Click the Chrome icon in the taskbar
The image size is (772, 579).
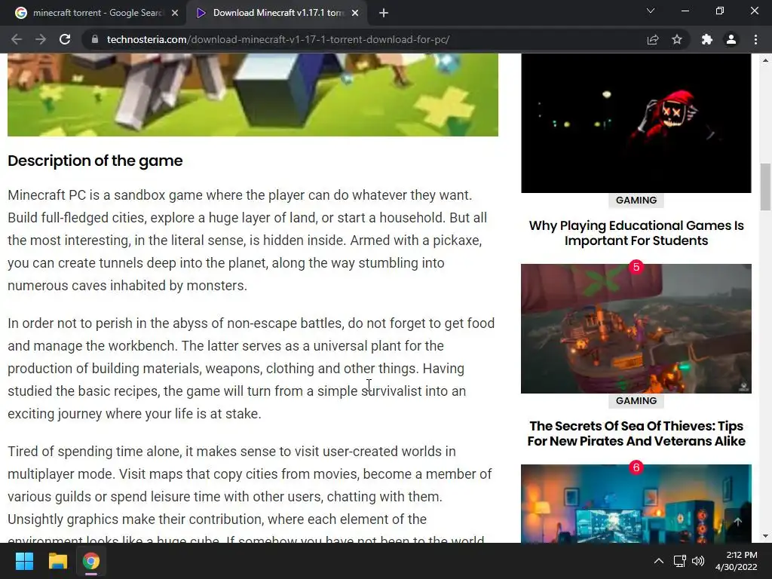pyautogui.click(x=91, y=561)
